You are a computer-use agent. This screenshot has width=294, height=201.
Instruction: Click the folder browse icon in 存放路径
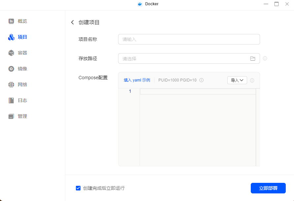[x=253, y=59]
